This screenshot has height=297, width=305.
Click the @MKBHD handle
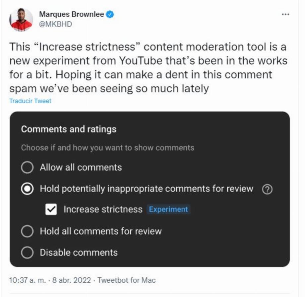pos(55,24)
